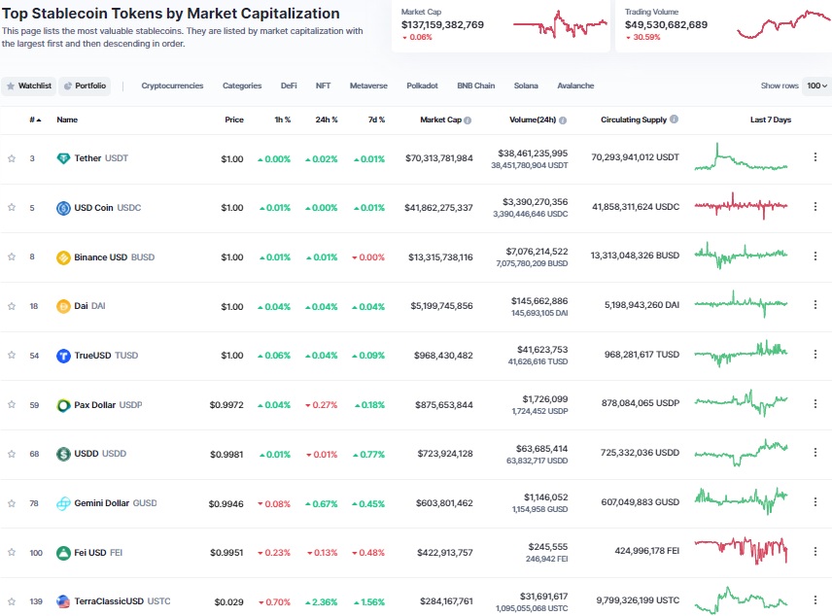Open more options for USDD row
The width and height of the screenshot is (832, 616).
pyautogui.click(x=815, y=452)
